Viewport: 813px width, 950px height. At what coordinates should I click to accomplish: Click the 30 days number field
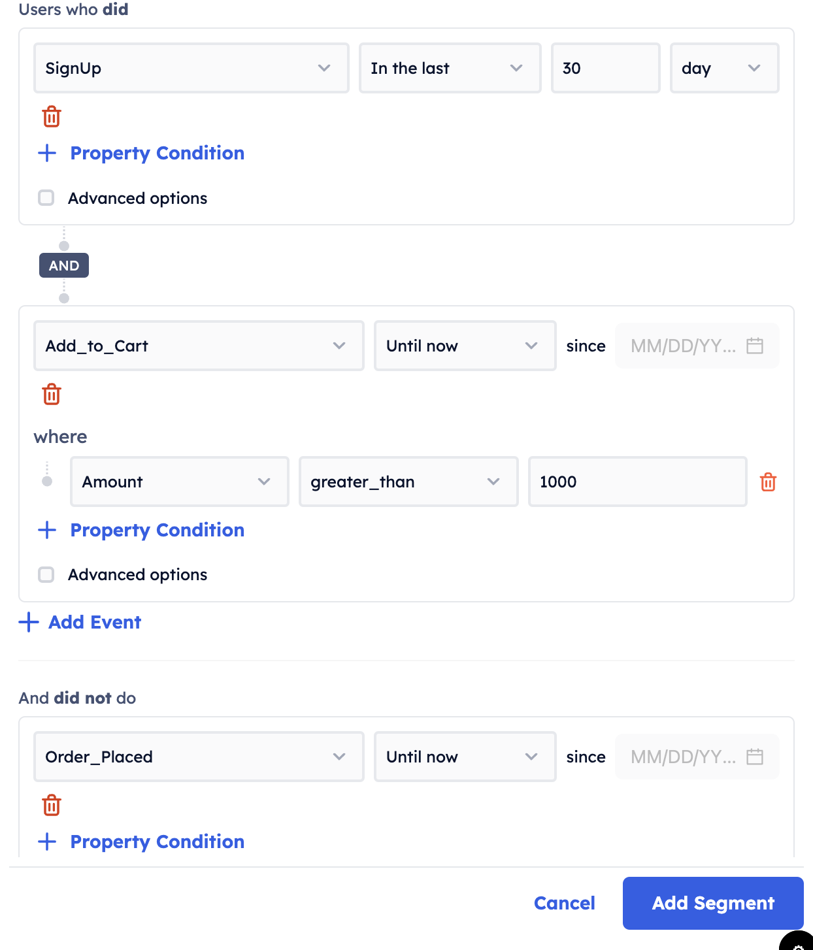tap(605, 68)
